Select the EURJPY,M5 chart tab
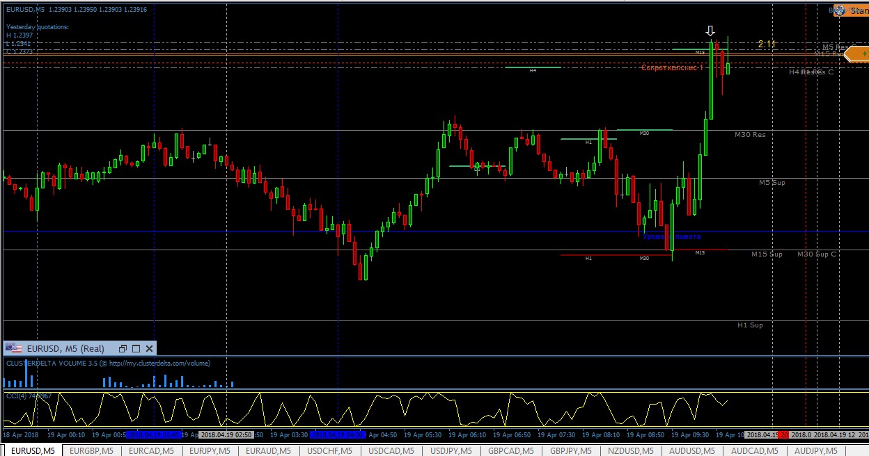The height and width of the screenshot is (456, 869). pos(210,450)
